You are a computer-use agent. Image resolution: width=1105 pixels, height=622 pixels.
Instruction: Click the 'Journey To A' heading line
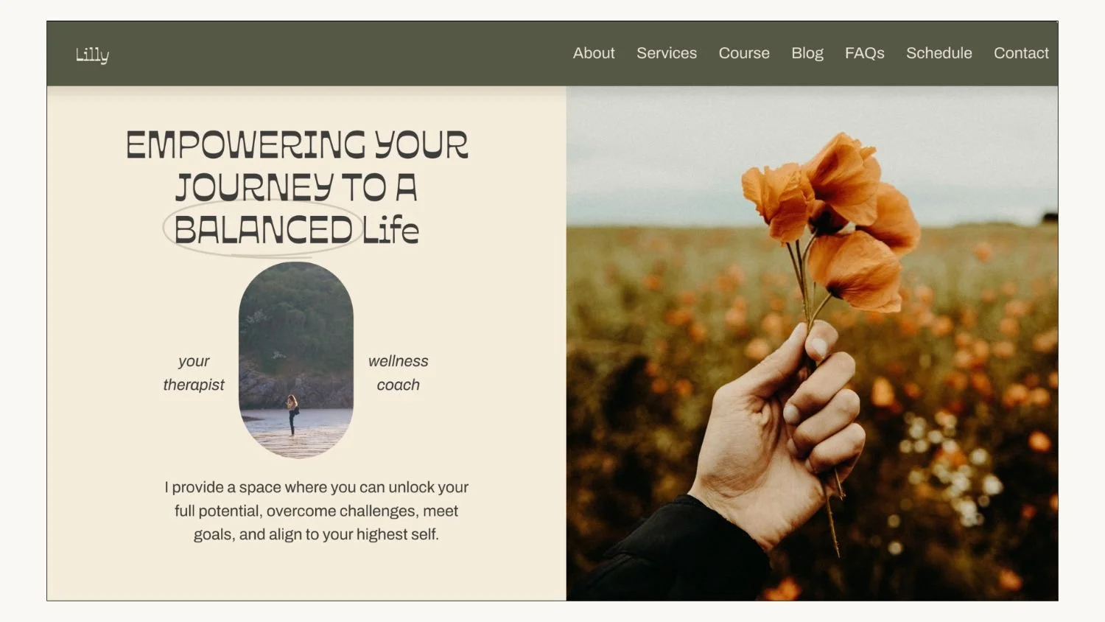click(296, 187)
